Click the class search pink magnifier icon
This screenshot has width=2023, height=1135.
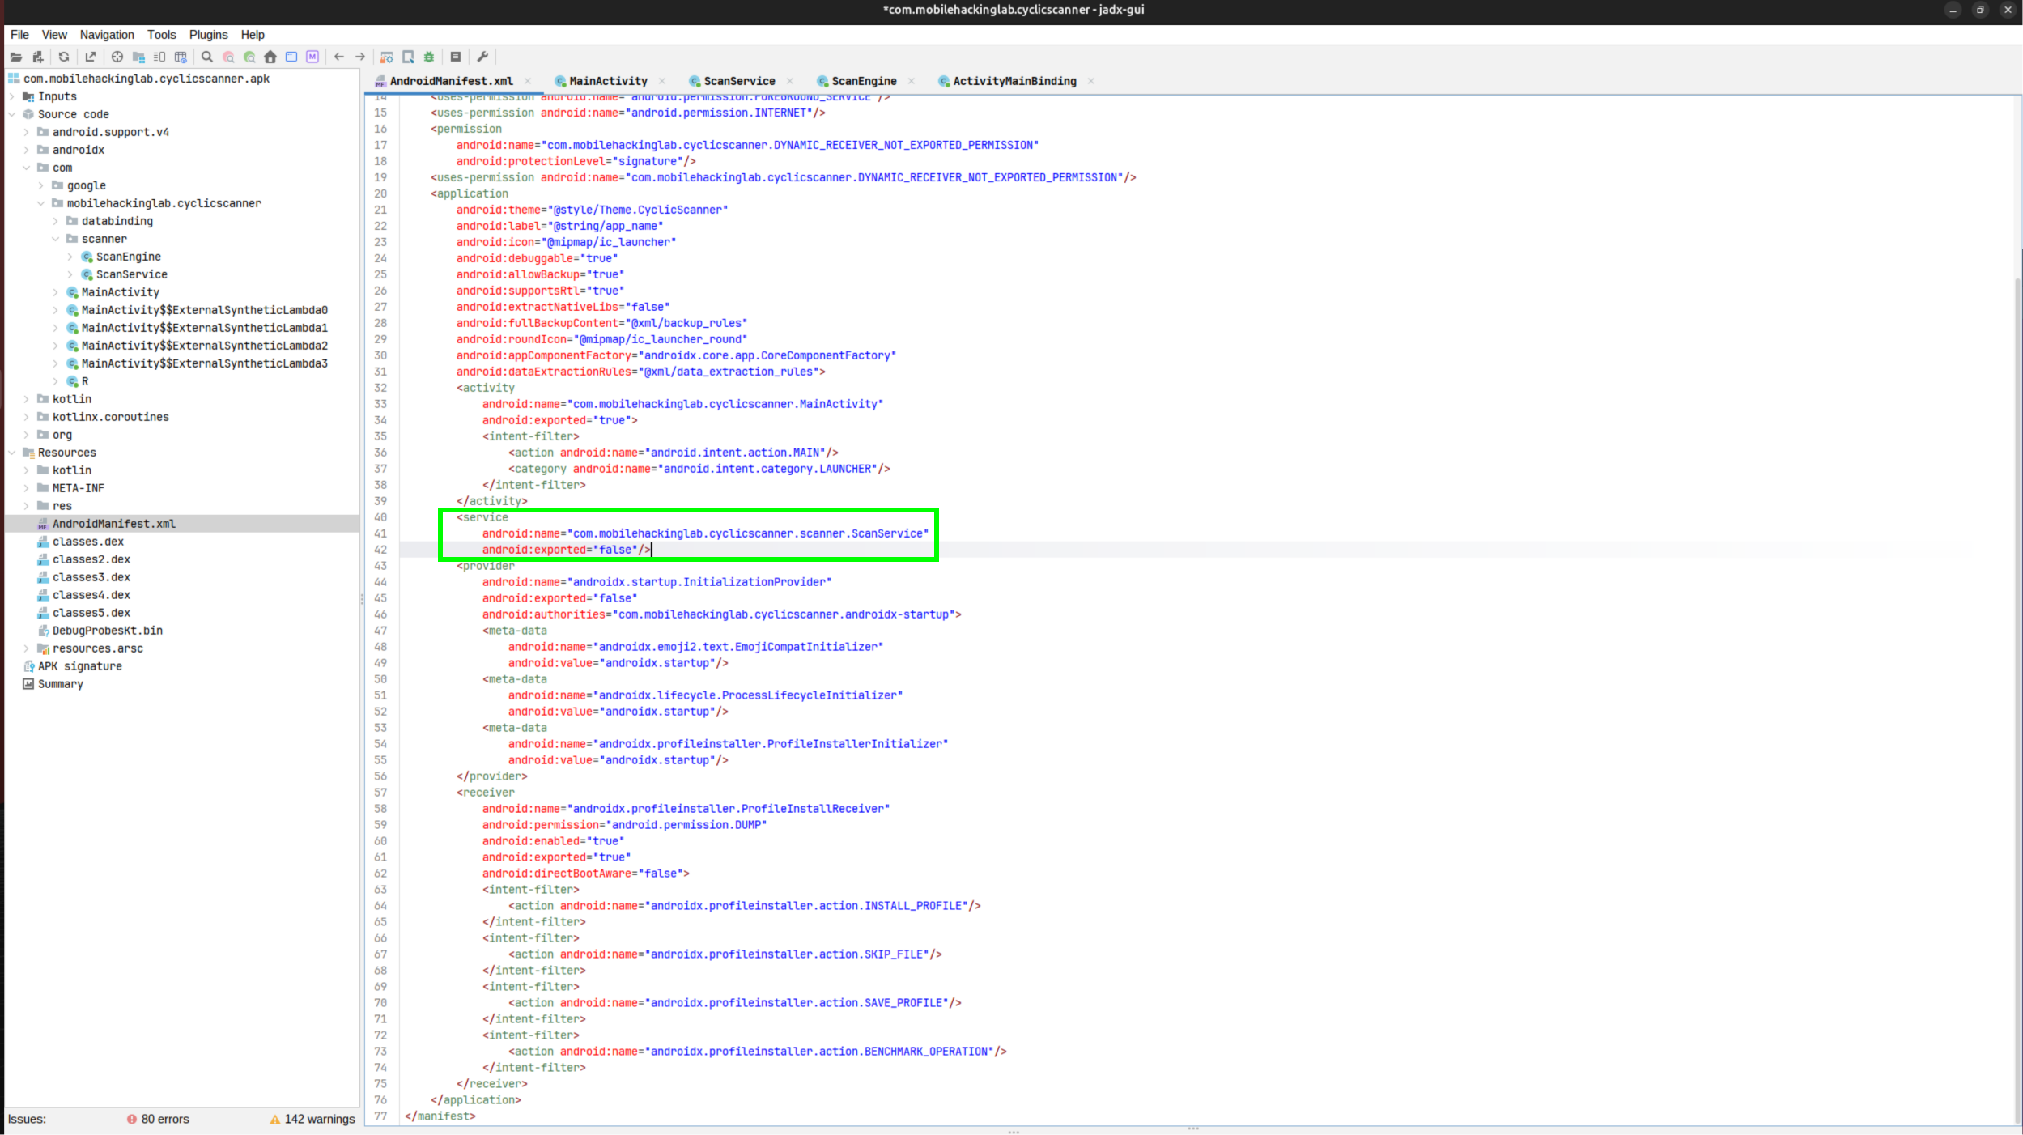click(x=228, y=57)
